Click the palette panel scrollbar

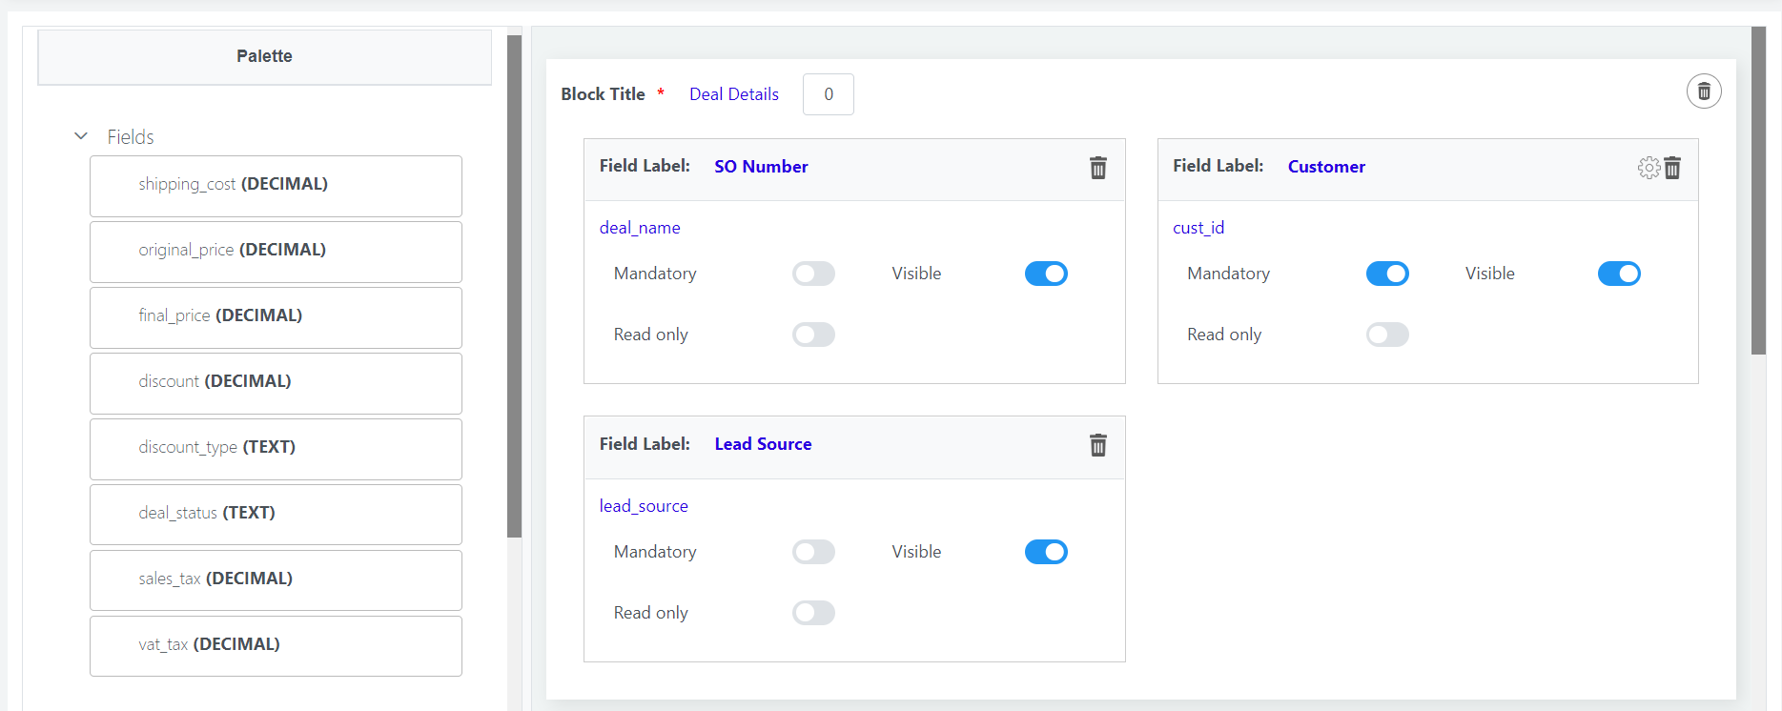(x=514, y=286)
